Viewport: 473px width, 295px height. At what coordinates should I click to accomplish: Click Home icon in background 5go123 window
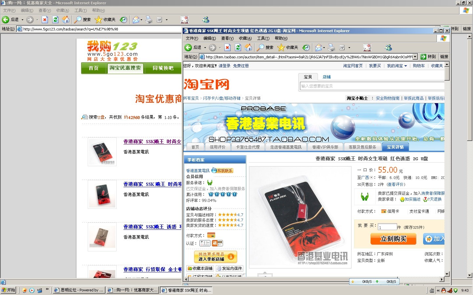pos(66,20)
